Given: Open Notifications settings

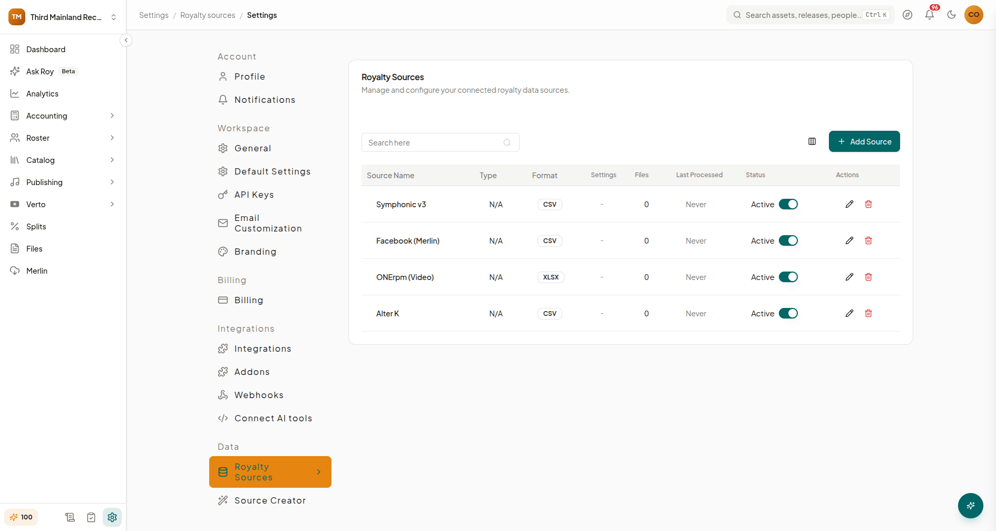Looking at the screenshot, I should click(270, 100).
